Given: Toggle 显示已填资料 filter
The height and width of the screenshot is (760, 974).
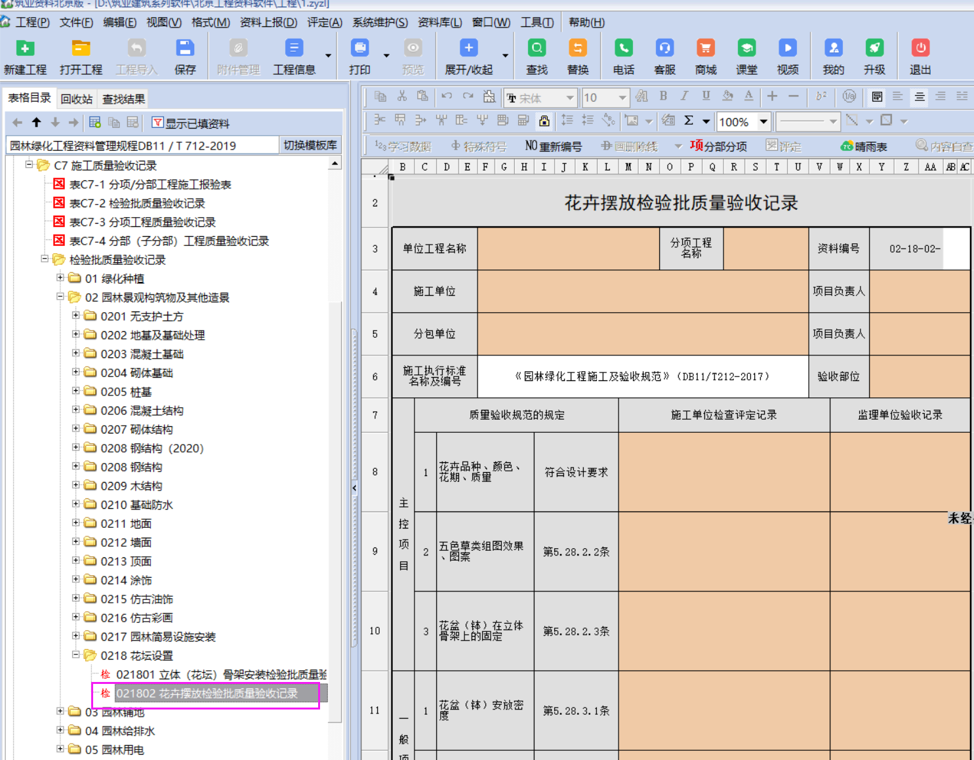Looking at the screenshot, I should [x=191, y=123].
